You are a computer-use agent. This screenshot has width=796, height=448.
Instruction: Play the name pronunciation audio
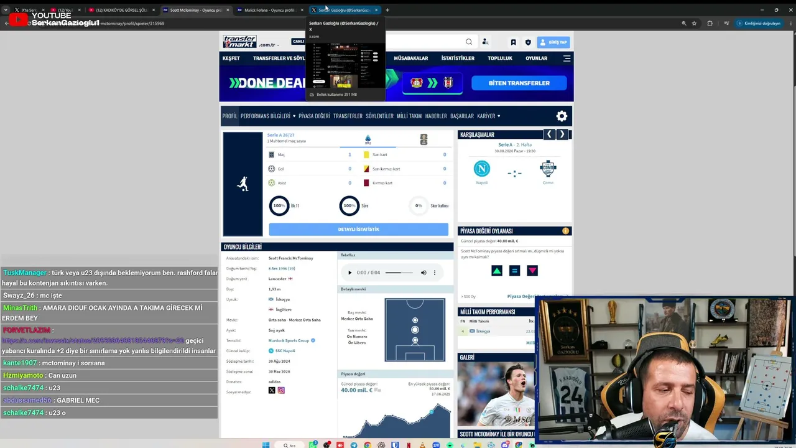coord(349,273)
